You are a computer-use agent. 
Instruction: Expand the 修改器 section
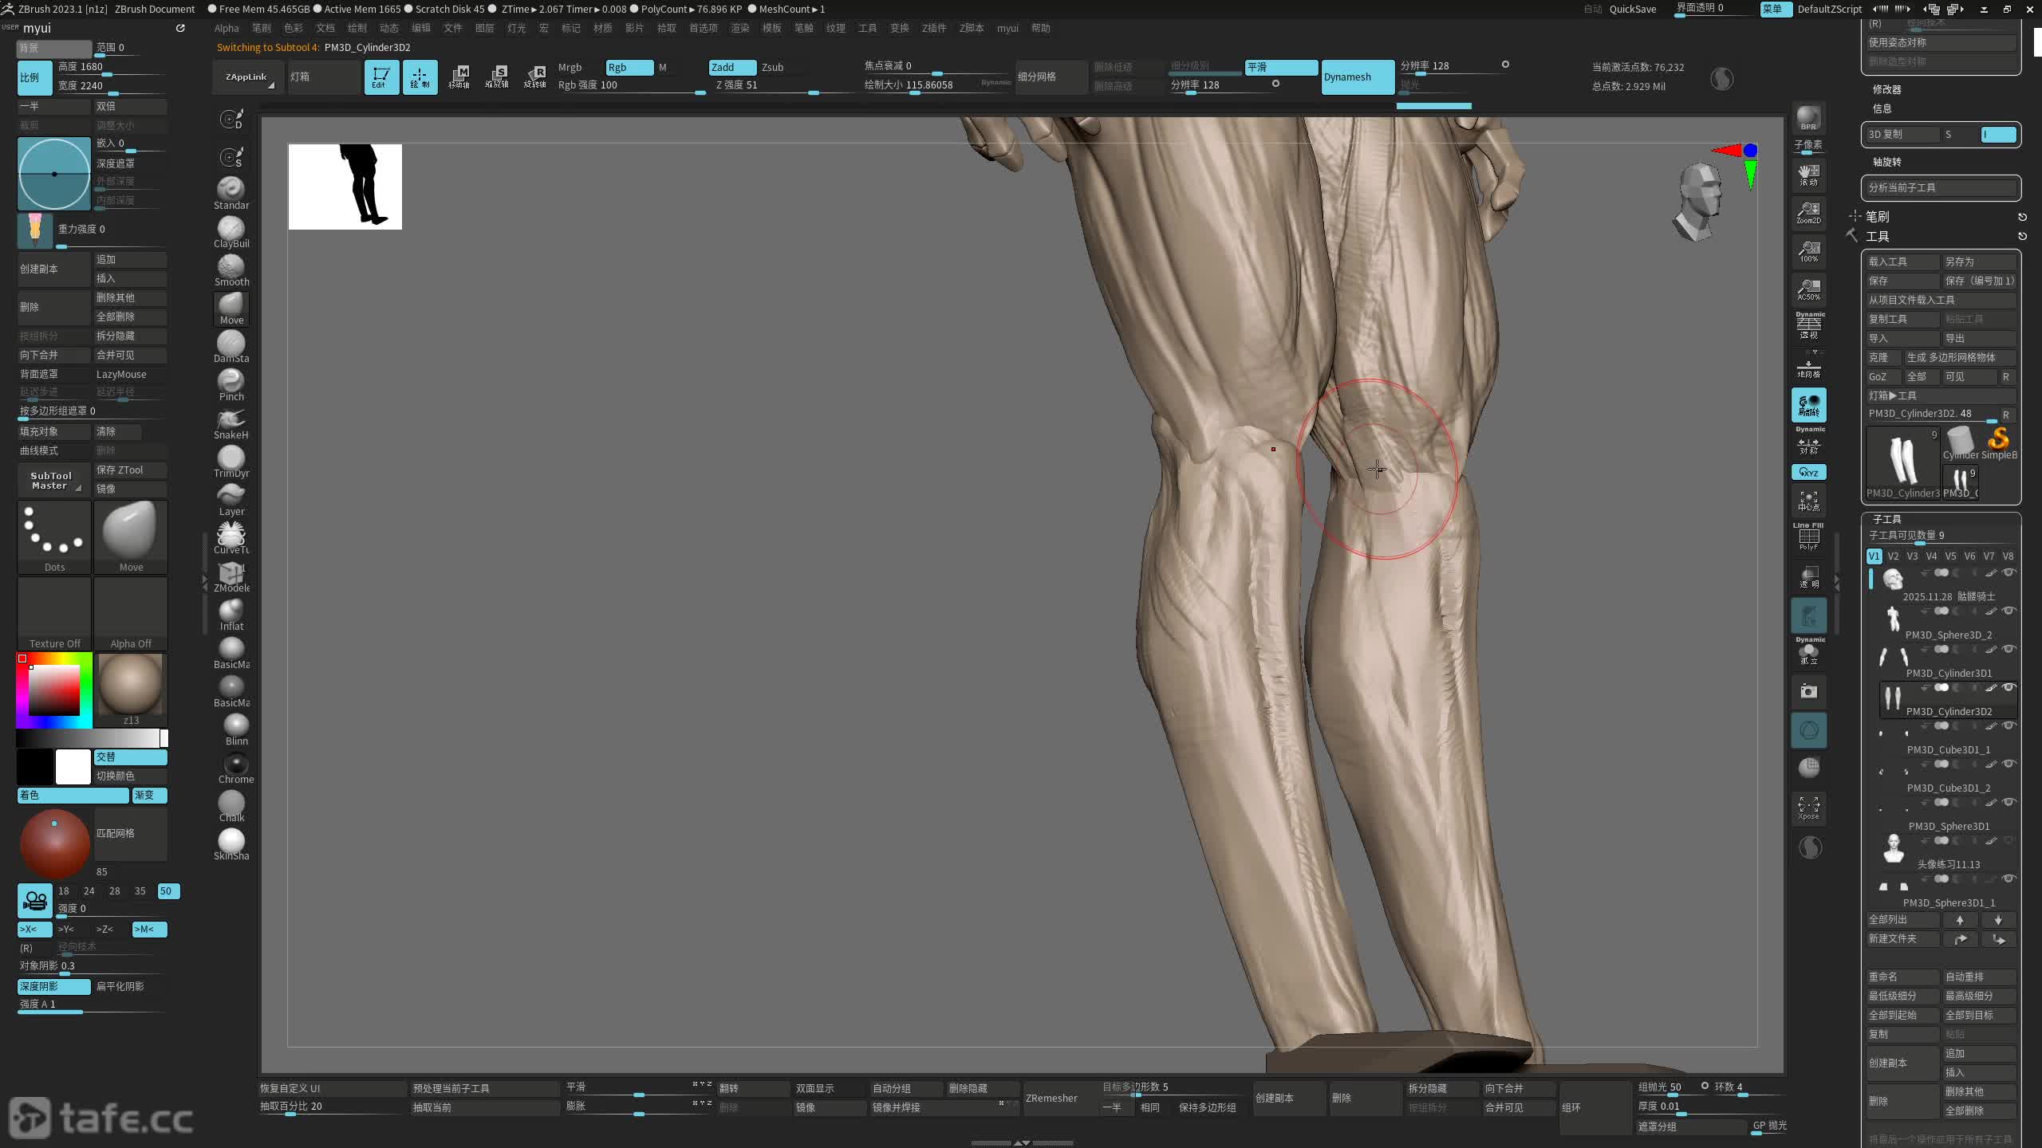[x=1886, y=89]
